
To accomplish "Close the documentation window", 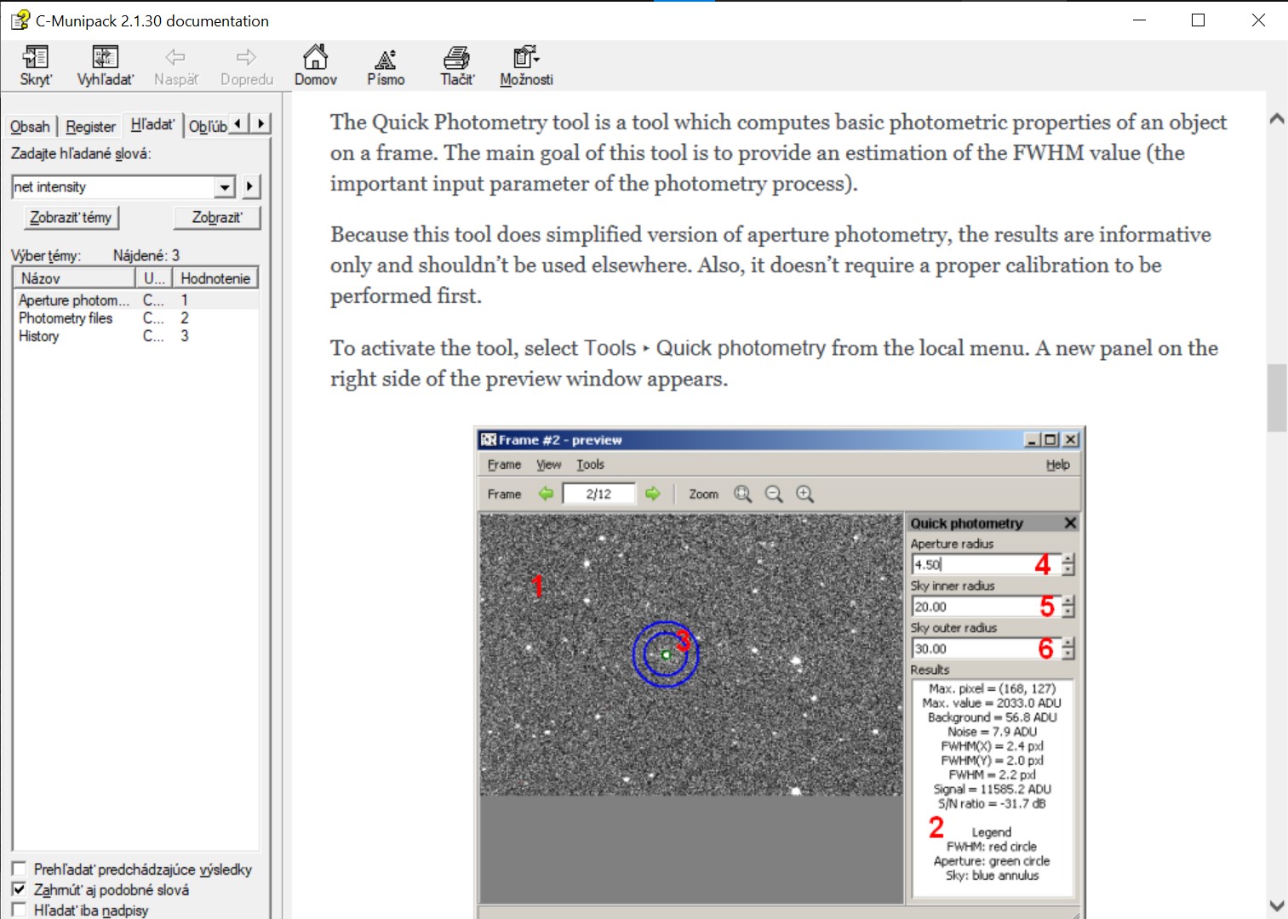I will coord(1258,20).
